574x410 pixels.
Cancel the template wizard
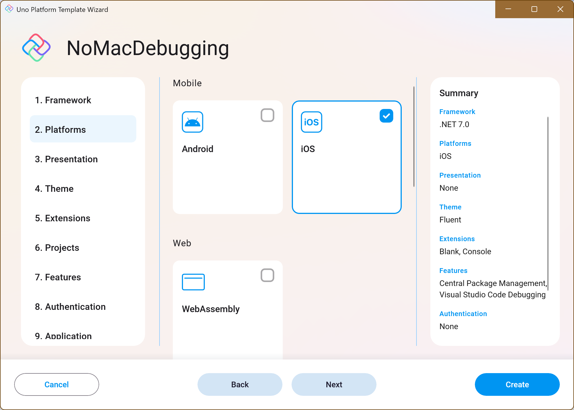pos(56,384)
